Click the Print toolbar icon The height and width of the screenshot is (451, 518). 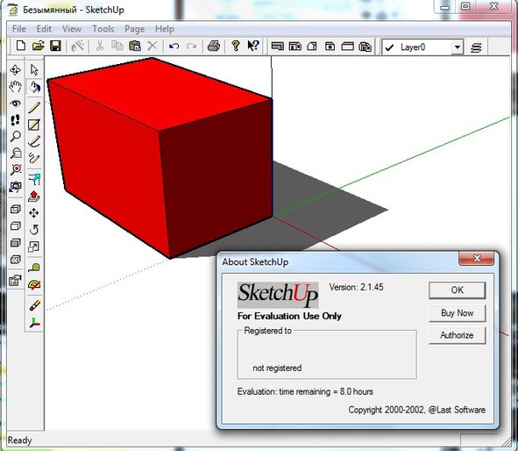pos(214,46)
